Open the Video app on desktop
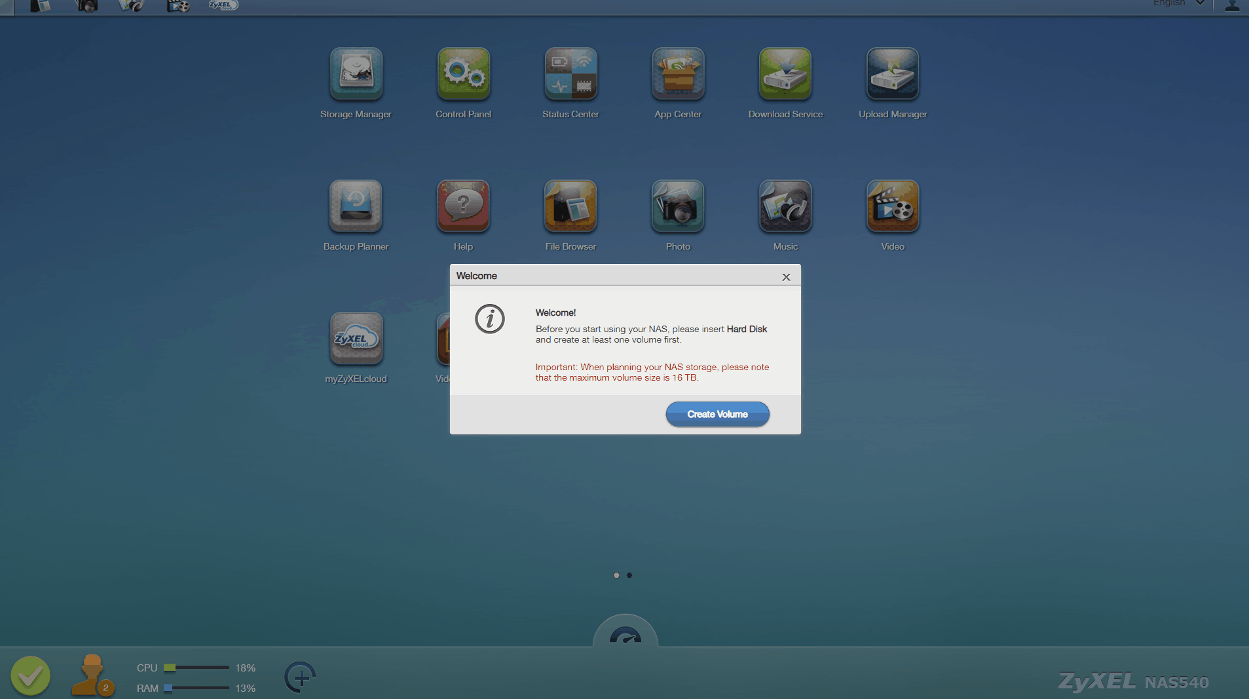The width and height of the screenshot is (1249, 699). tap(893, 206)
